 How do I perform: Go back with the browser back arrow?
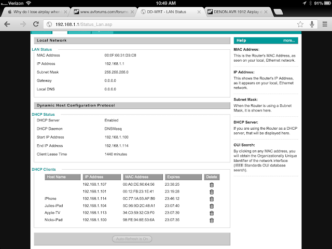click(7, 24)
